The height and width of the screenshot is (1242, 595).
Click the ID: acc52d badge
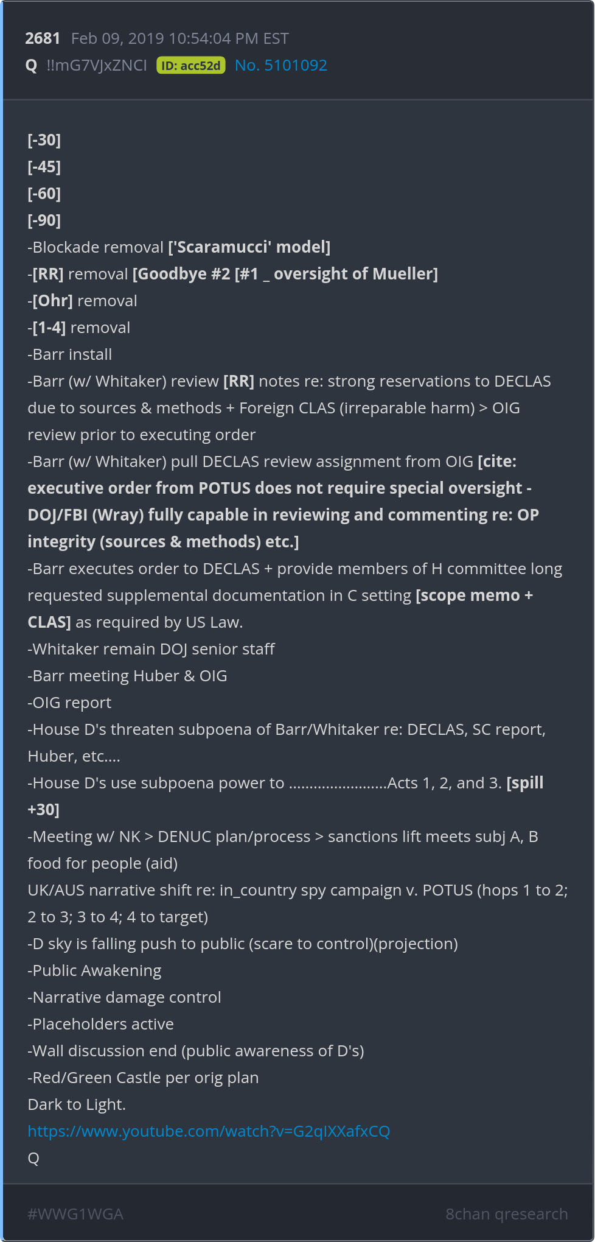(191, 65)
